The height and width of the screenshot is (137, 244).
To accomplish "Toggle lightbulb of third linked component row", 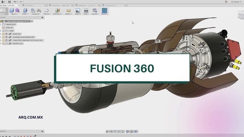I will 3,40.
